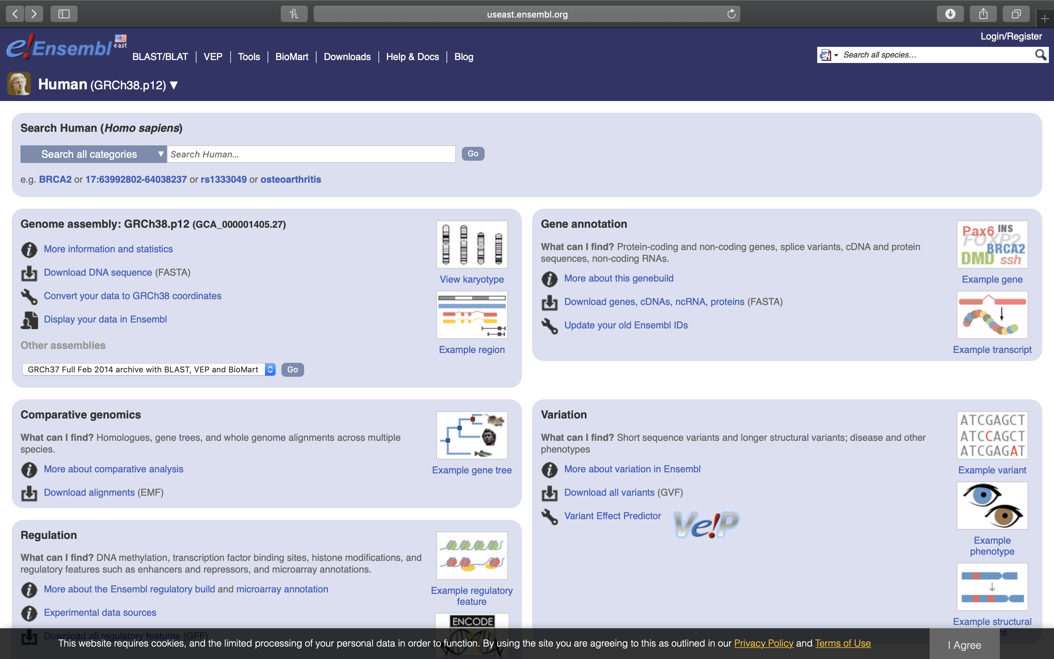The height and width of the screenshot is (659, 1054).
Task: Click the Login/Register link
Action: pyautogui.click(x=1011, y=36)
